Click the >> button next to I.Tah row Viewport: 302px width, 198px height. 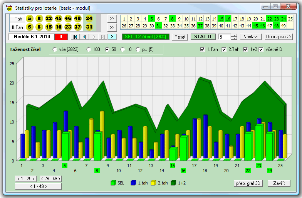tap(112, 19)
